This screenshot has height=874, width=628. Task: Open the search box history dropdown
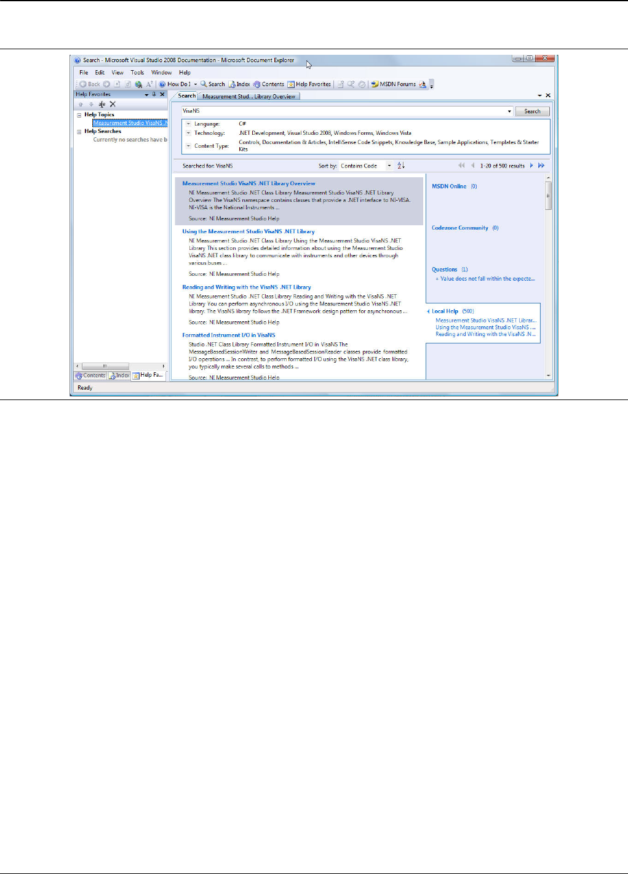(x=509, y=111)
